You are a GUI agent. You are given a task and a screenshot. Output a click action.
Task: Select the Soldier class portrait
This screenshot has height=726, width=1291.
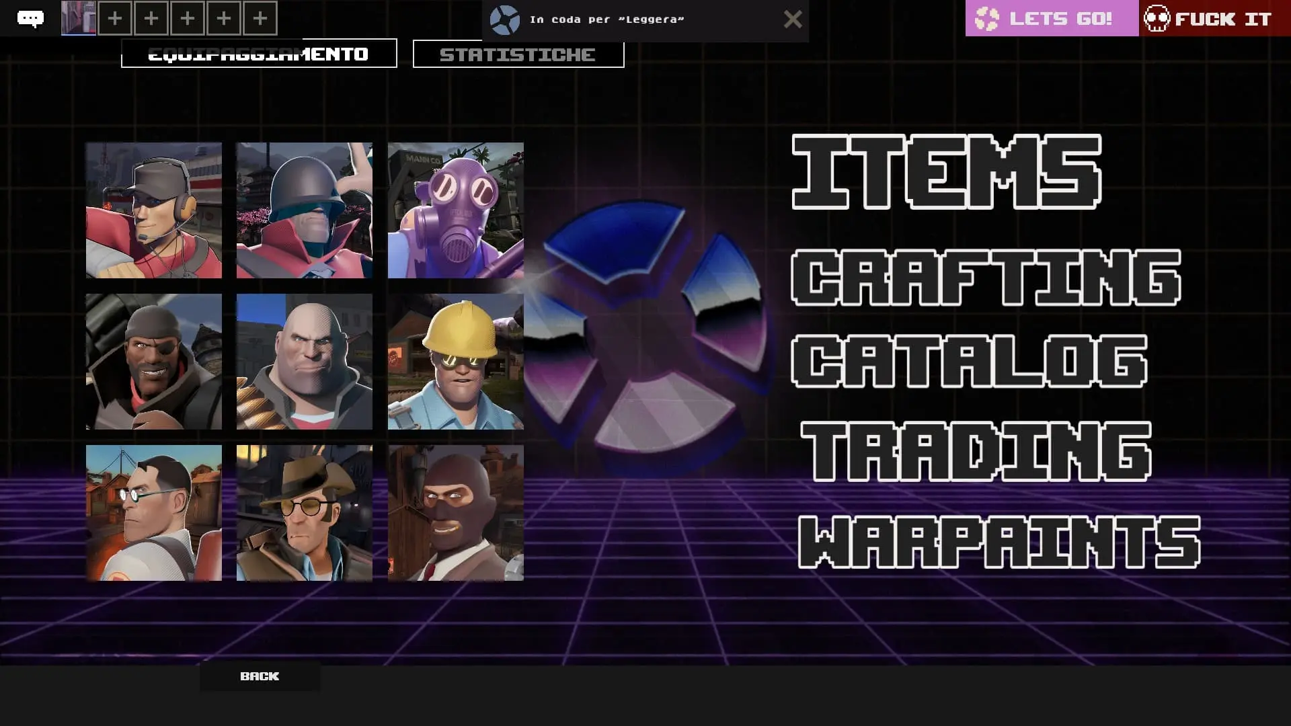(304, 210)
